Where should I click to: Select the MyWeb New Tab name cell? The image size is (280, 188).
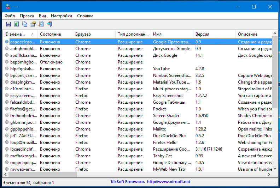[169, 169]
